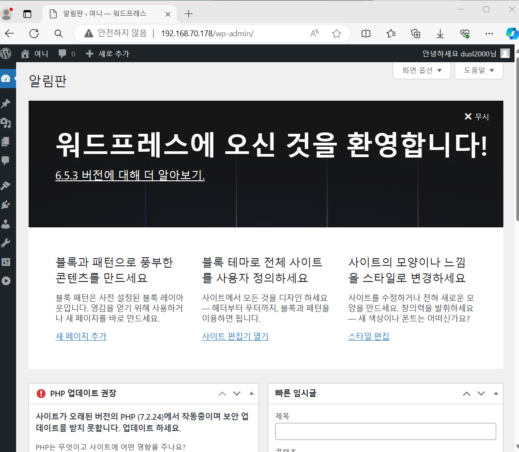Screen dimensions: 519x452
Task: Click the 안전하지 않음 security warning
Action: (115, 34)
